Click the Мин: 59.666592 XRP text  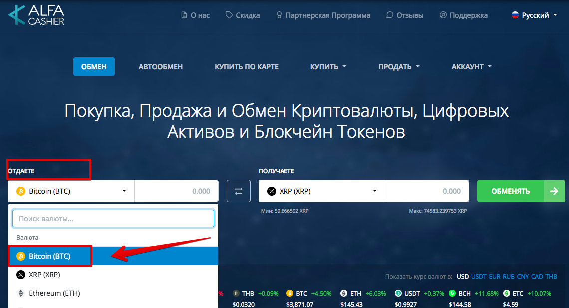(285, 211)
